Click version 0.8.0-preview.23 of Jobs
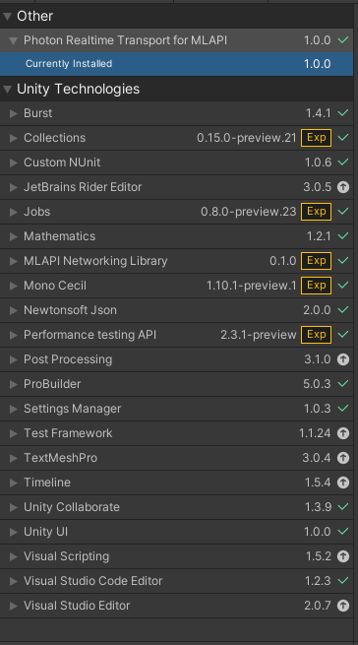Screen dimensions: 358x645 (249, 212)
